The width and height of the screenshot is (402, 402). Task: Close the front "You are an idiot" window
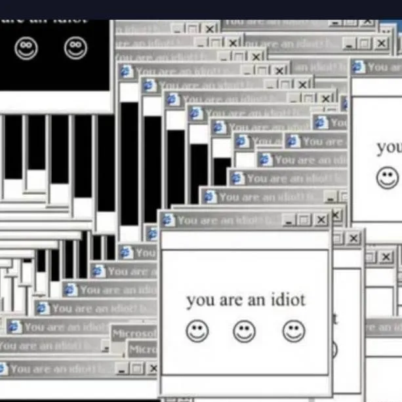(x=321, y=220)
